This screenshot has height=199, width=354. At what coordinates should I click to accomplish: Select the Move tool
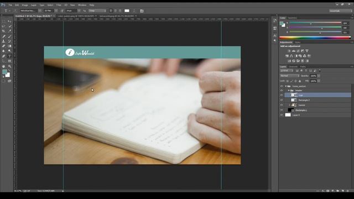10,21
